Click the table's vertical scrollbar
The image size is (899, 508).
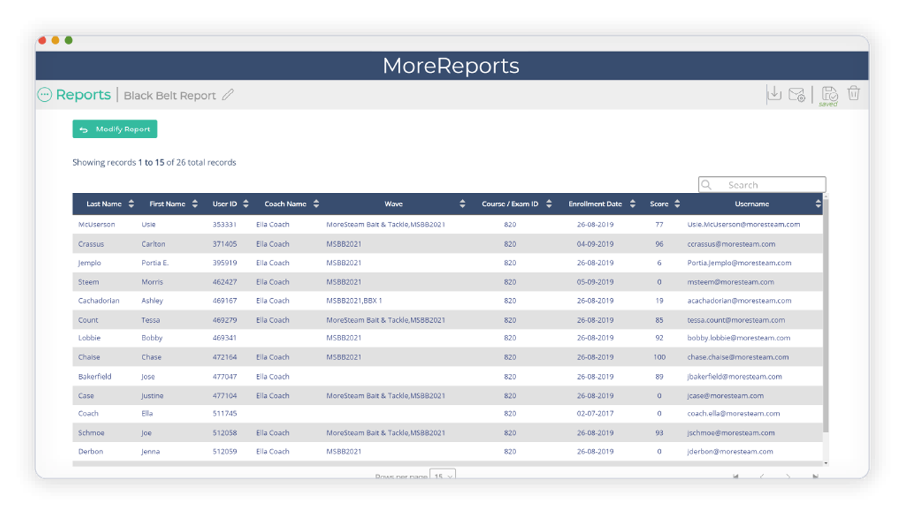coord(825,316)
